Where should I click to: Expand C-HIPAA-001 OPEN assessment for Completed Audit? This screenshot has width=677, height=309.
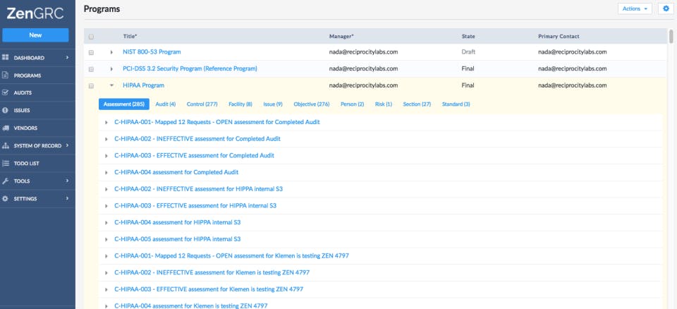[106, 122]
